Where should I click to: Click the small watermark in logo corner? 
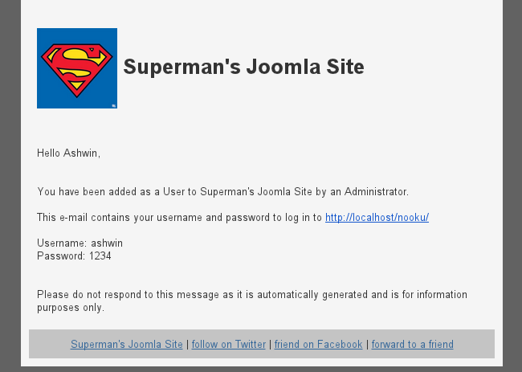114,105
